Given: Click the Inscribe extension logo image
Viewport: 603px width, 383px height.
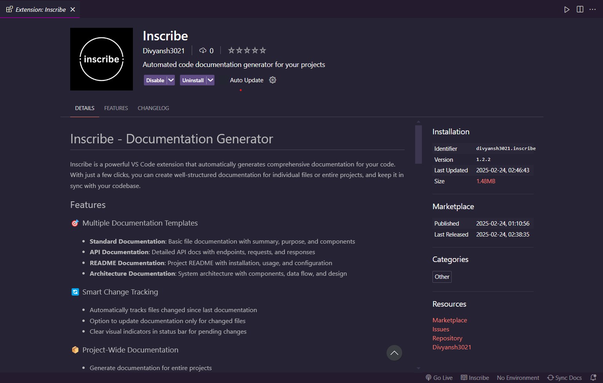Looking at the screenshot, I should [x=102, y=59].
